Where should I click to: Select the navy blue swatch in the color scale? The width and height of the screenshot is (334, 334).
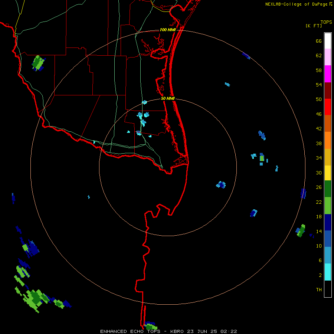click(328, 222)
